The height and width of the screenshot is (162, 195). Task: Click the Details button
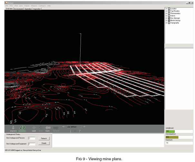coord(44,143)
